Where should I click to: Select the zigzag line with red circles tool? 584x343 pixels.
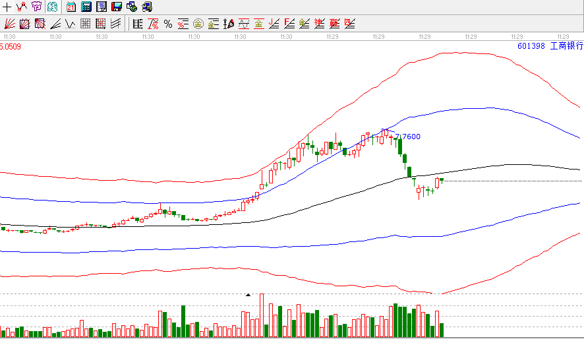click(22, 7)
